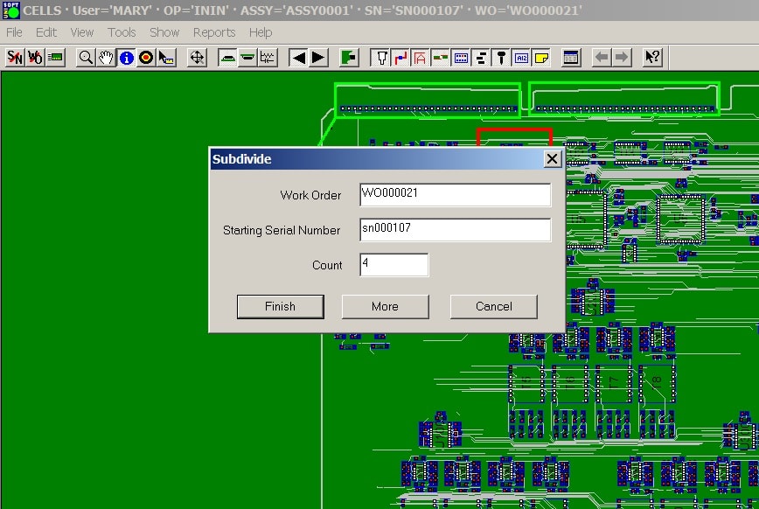The image size is (759, 509).
Task: Click the T7 component on board
Action: (613, 384)
